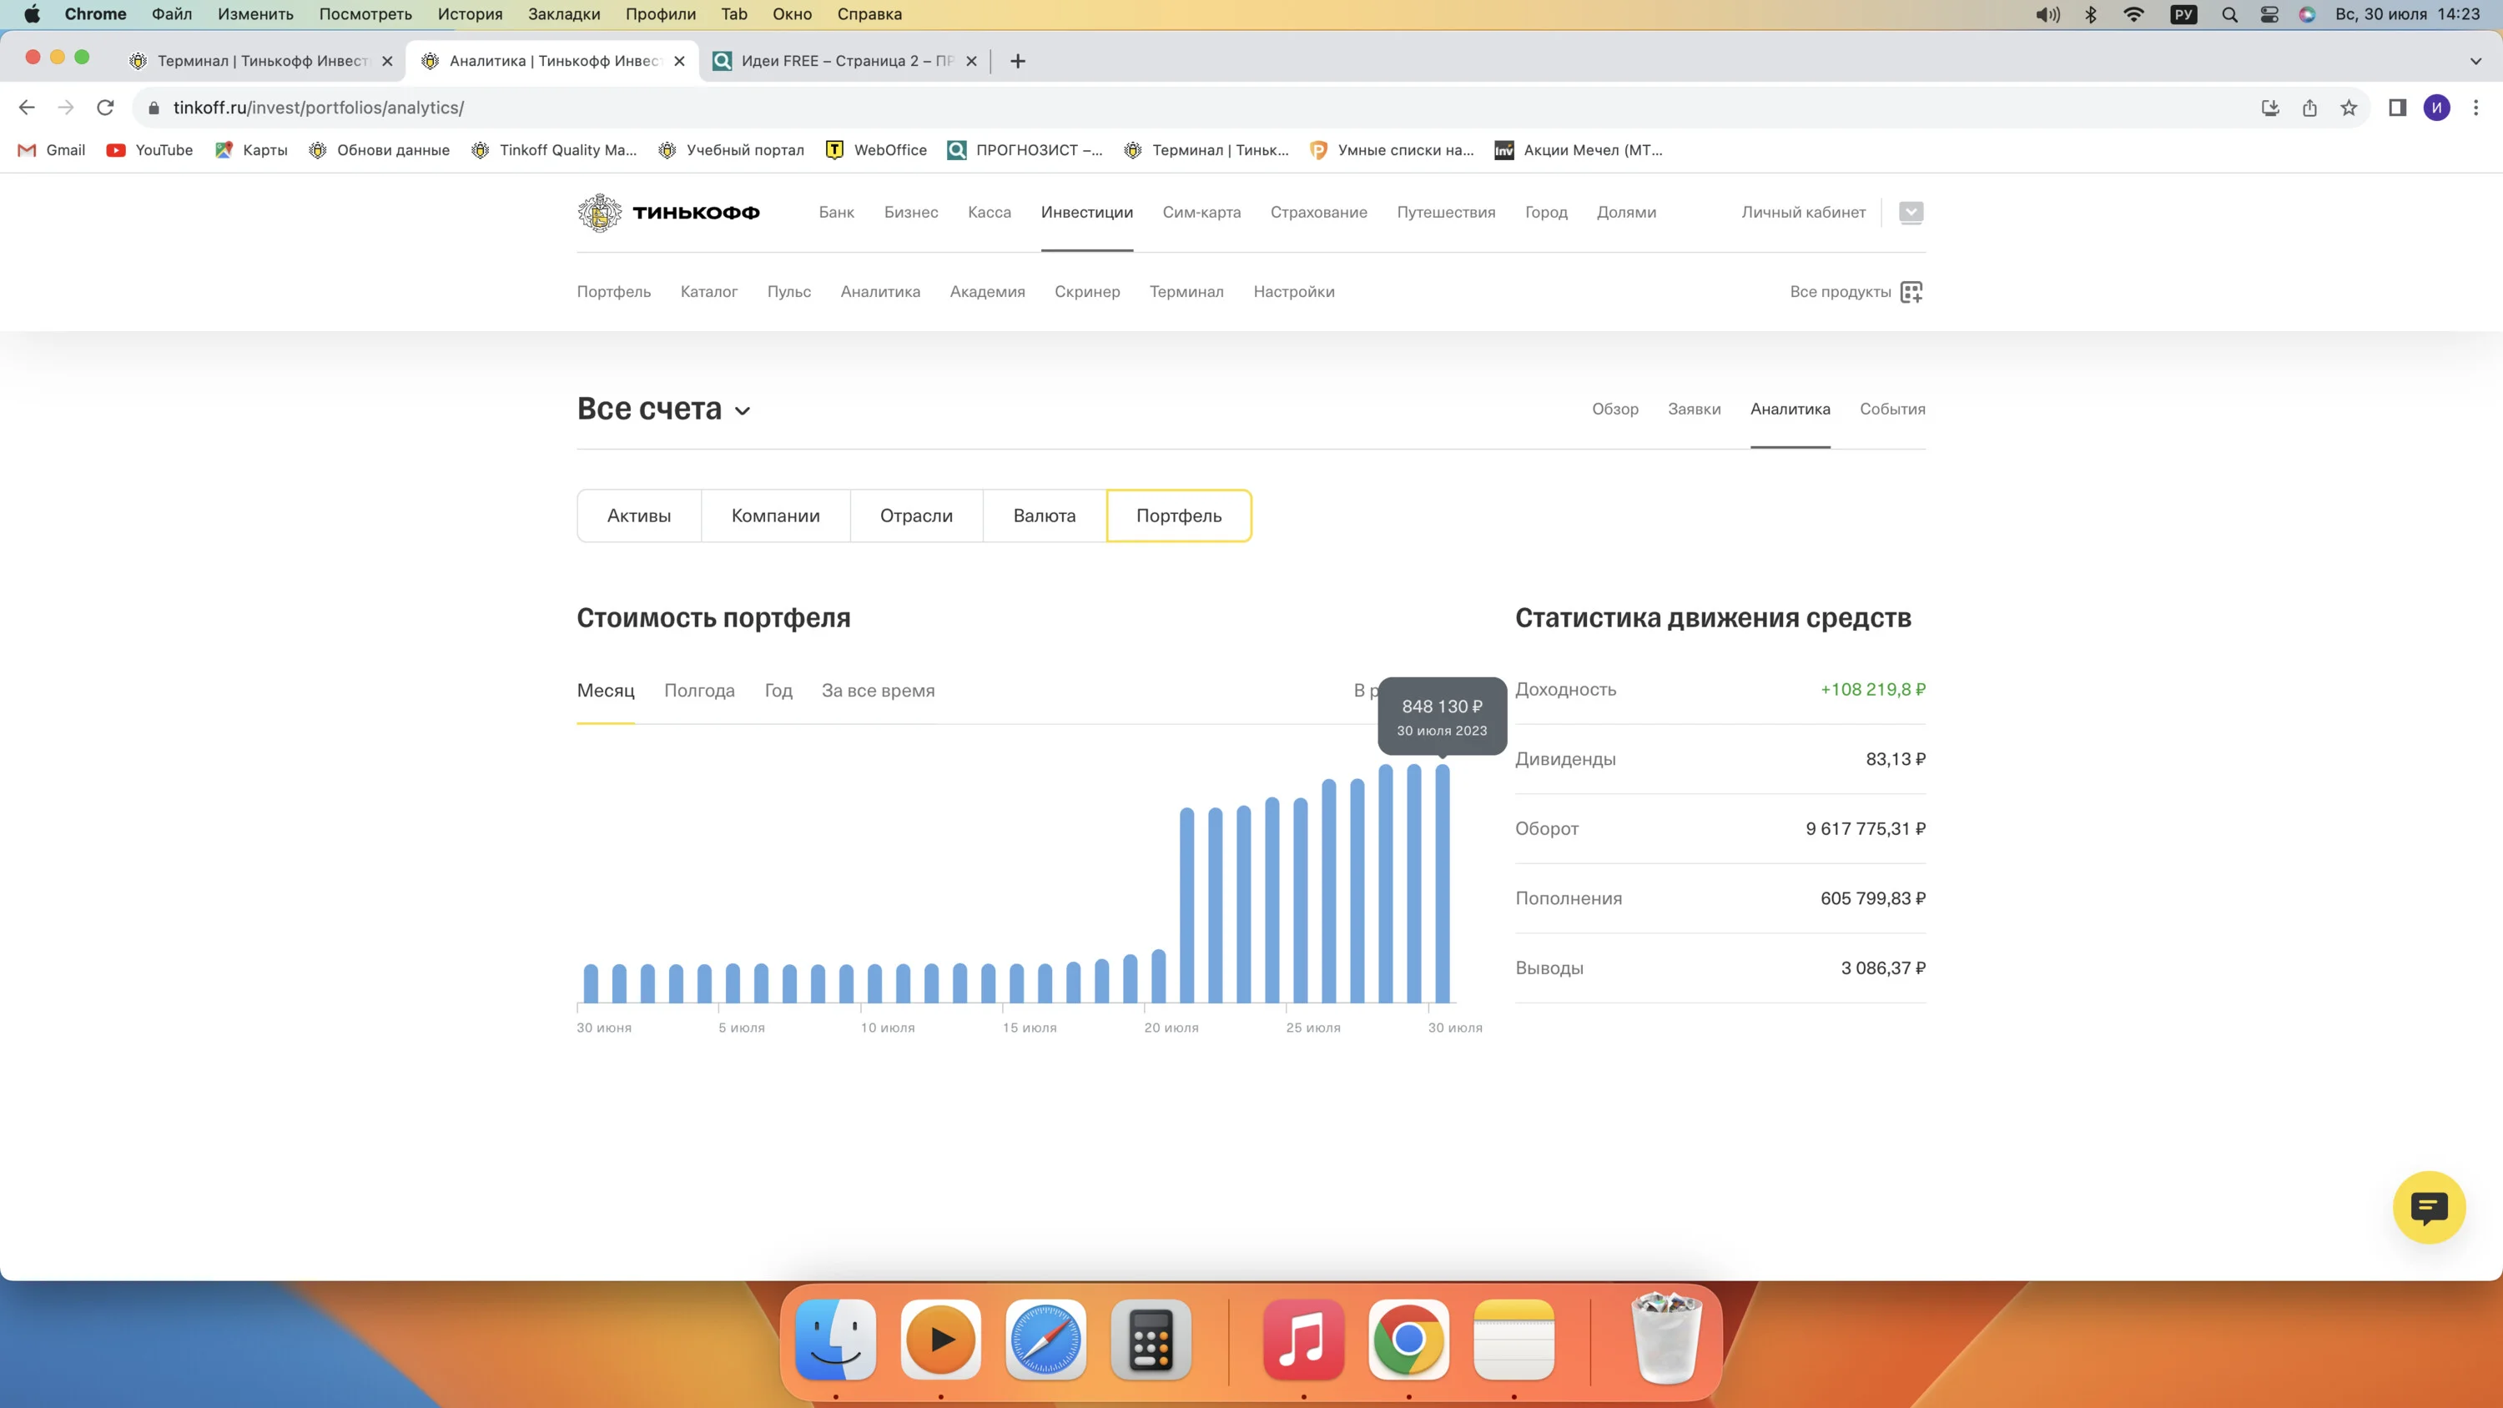Open Calculator from the Dock
The height and width of the screenshot is (1408, 2503).
point(1151,1340)
